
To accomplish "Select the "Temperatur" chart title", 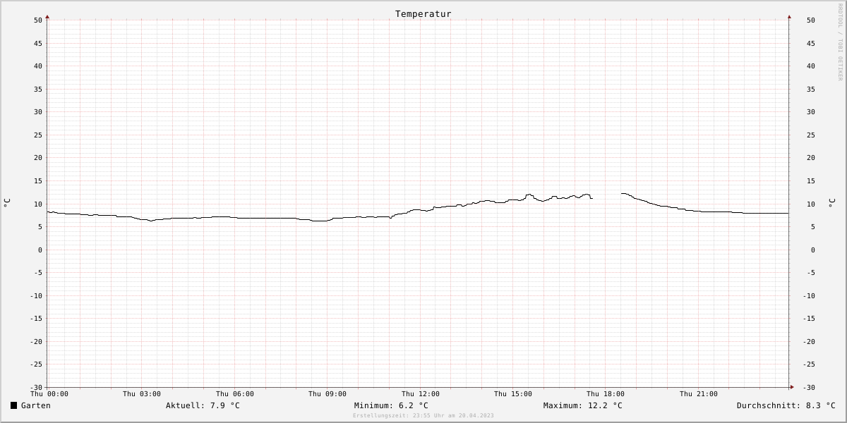I will click(423, 14).
